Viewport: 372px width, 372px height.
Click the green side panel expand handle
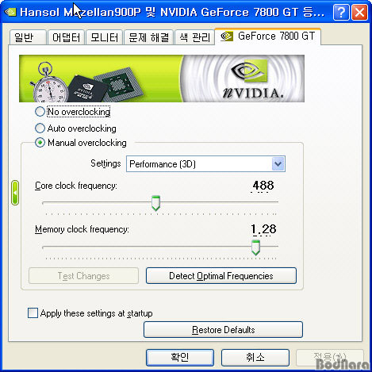(x=15, y=193)
